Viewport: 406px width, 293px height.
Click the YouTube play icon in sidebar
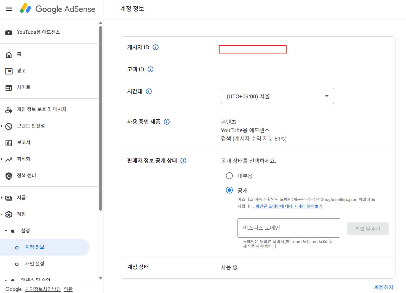[9, 33]
